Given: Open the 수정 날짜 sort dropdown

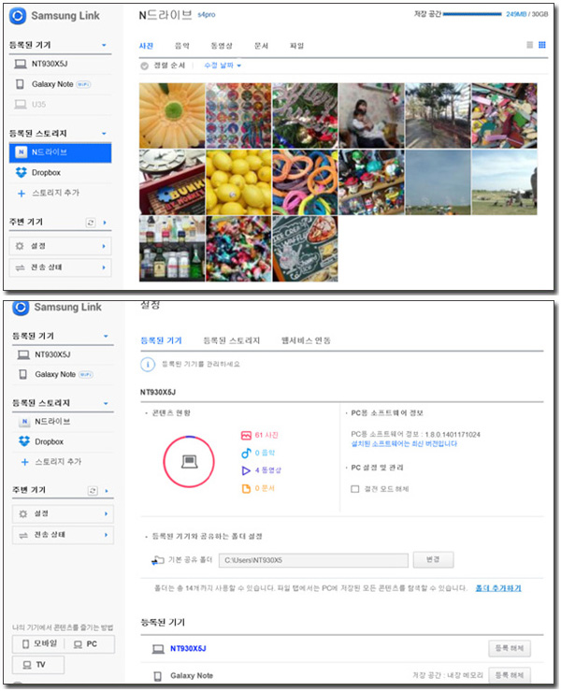Looking at the screenshot, I should pyautogui.click(x=222, y=65).
